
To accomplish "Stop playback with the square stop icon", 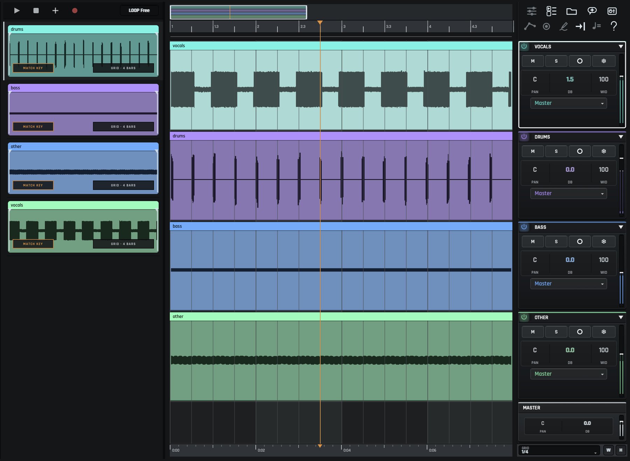I will coord(36,10).
